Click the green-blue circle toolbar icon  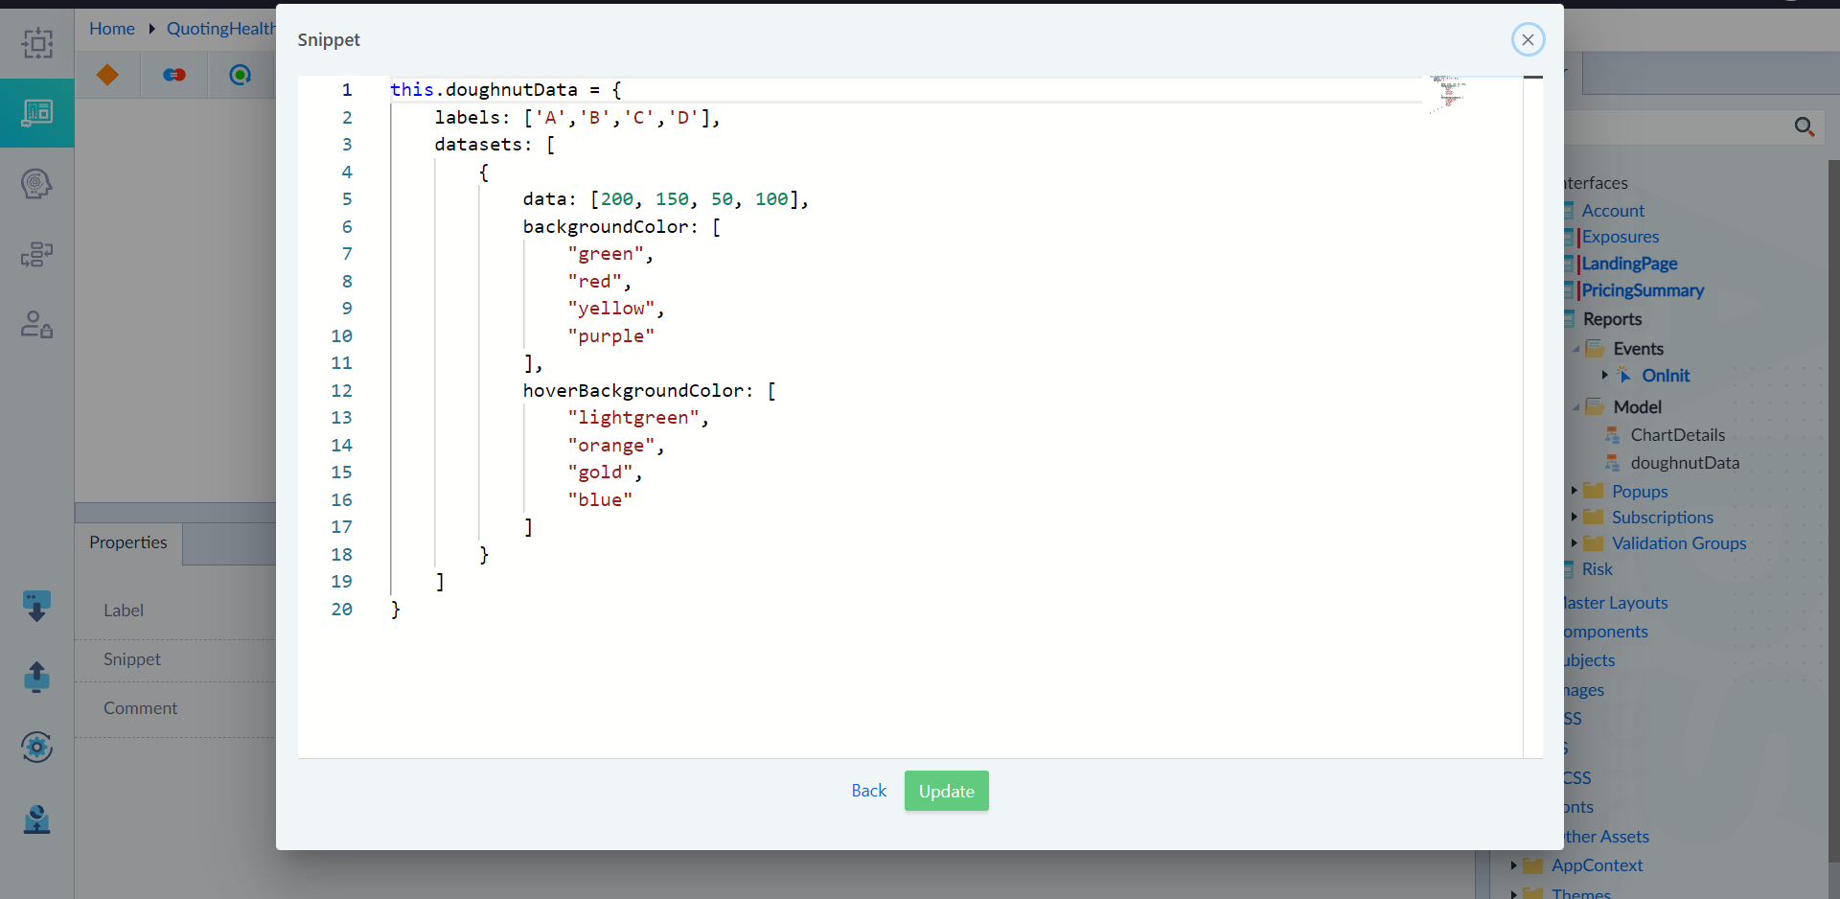(241, 75)
